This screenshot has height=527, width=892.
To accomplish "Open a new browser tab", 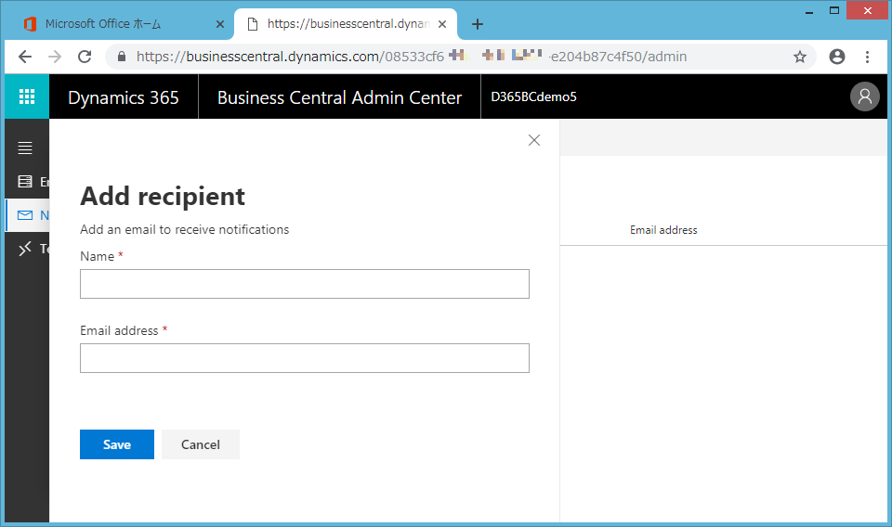I will [478, 24].
